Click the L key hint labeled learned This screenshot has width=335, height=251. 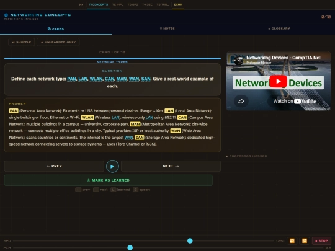pos(114,190)
